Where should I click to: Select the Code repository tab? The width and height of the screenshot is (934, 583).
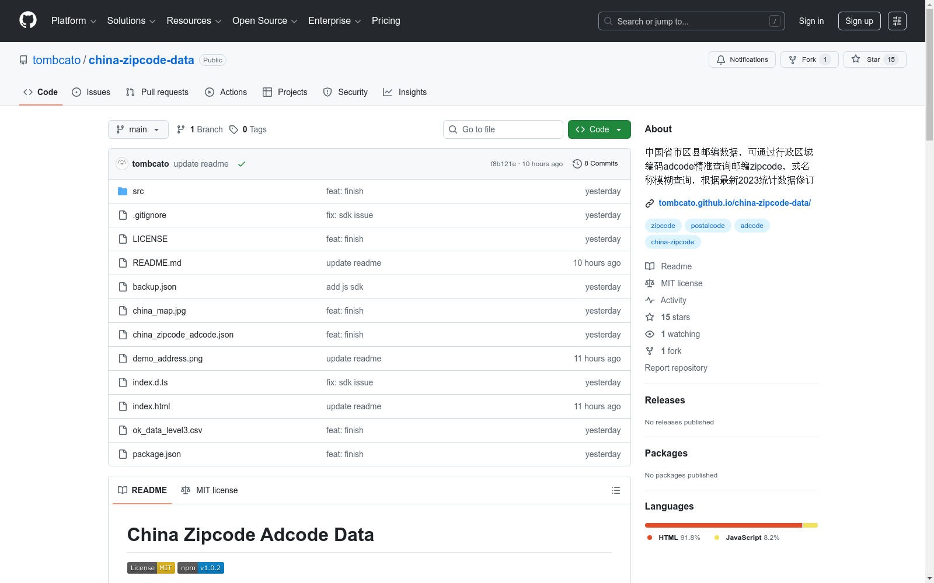[x=40, y=92]
